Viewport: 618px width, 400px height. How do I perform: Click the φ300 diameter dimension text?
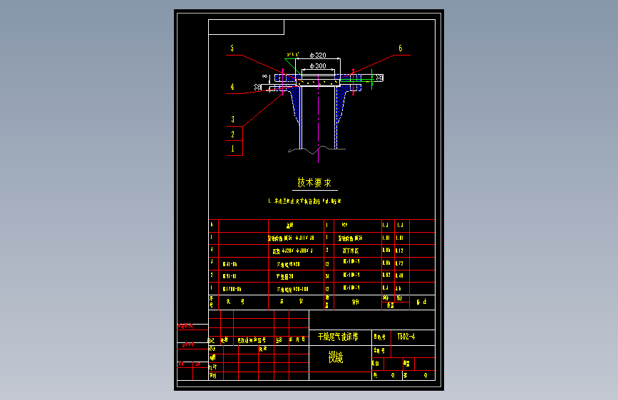[x=318, y=65]
